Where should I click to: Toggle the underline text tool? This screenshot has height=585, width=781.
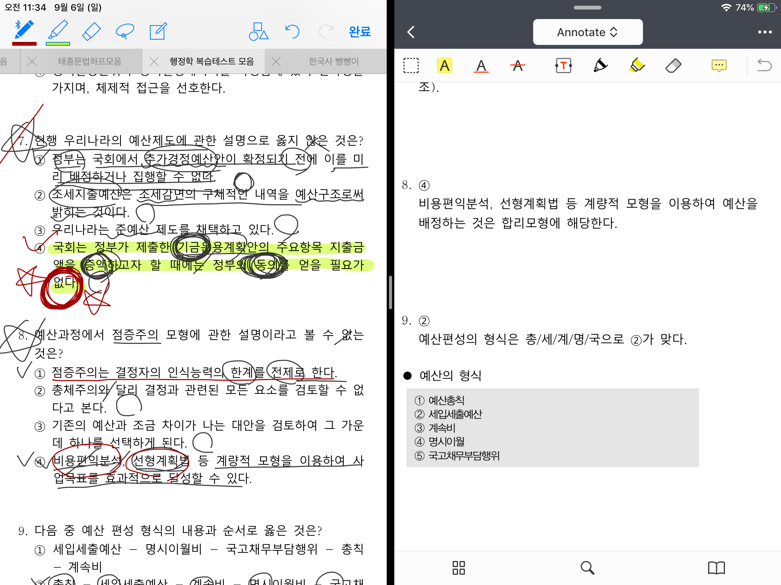click(481, 66)
